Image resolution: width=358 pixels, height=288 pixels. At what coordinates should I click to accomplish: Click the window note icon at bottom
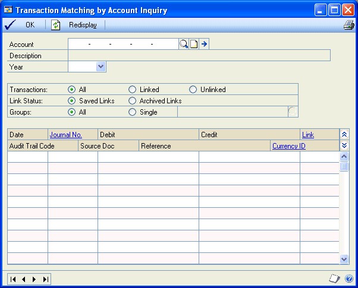(334, 278)
